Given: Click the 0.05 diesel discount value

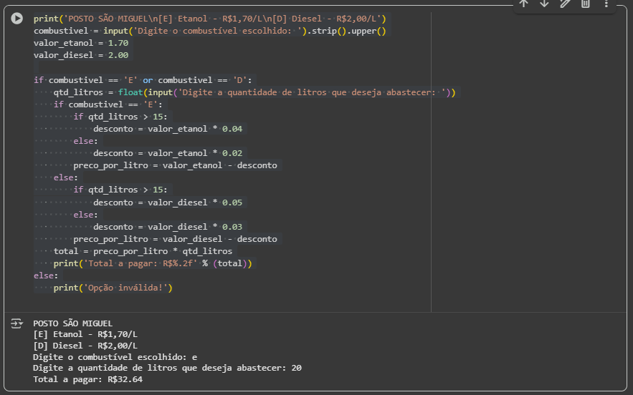Looking at the screenshot, I should 232,203.
